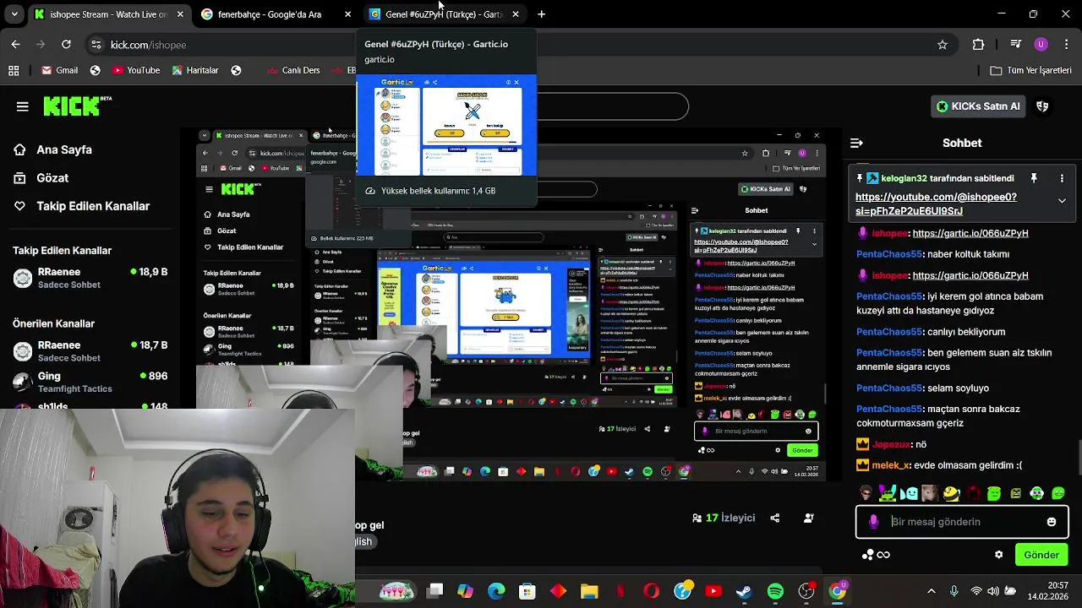This screenshot has height=608, width=1082.
Task: Show hidden system tray icons
Action: 932,591
